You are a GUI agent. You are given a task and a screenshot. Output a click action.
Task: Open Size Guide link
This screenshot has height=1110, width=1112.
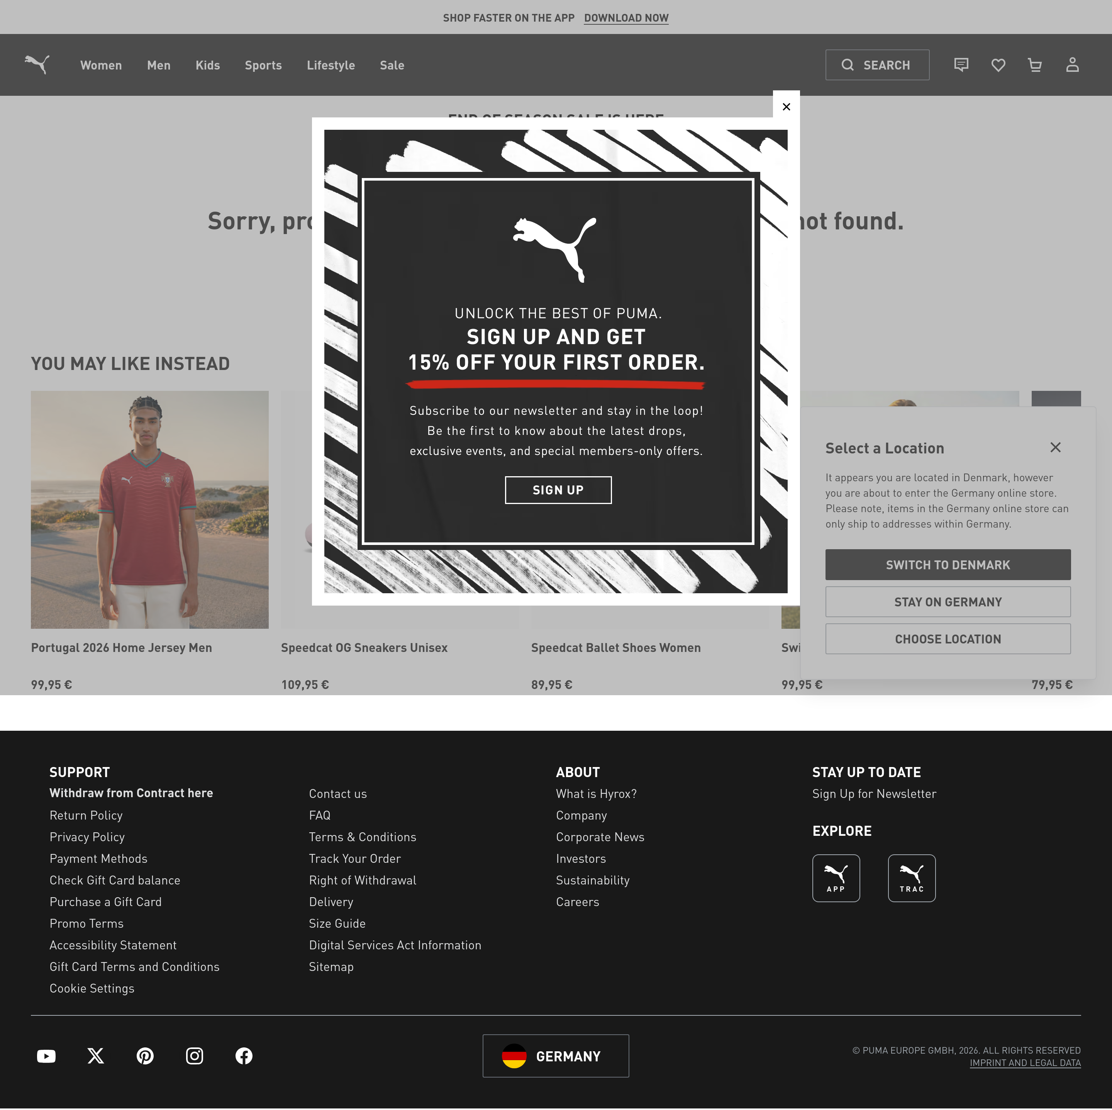click(x=337, y=923)
